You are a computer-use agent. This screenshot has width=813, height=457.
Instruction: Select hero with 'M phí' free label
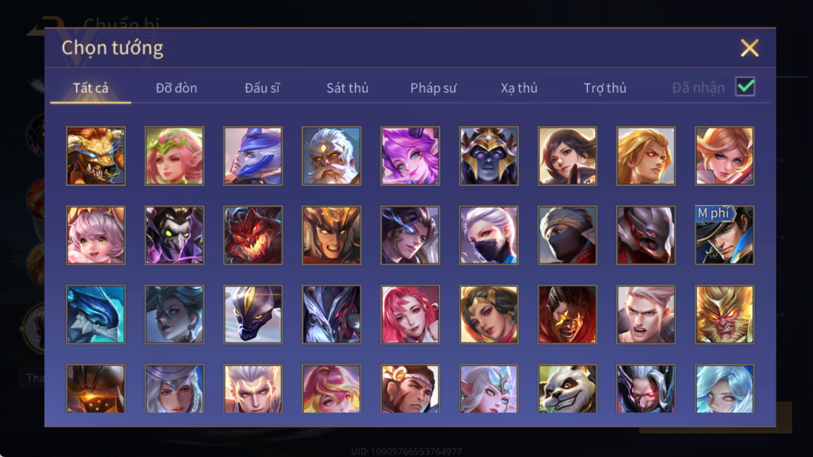724,235
